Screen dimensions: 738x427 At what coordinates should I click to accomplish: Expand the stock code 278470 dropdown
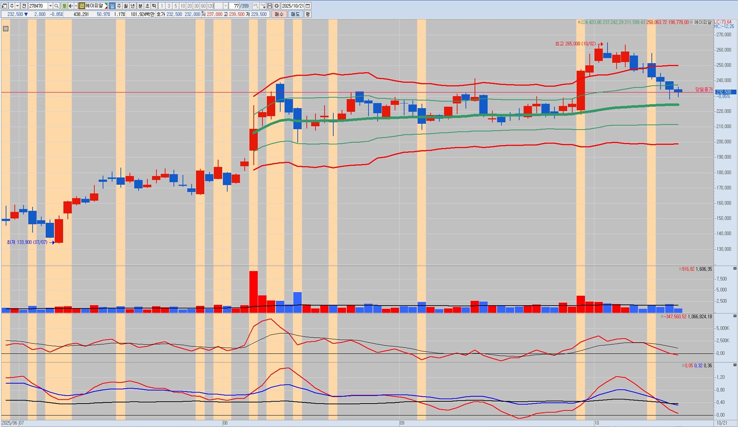pos(50,6)
